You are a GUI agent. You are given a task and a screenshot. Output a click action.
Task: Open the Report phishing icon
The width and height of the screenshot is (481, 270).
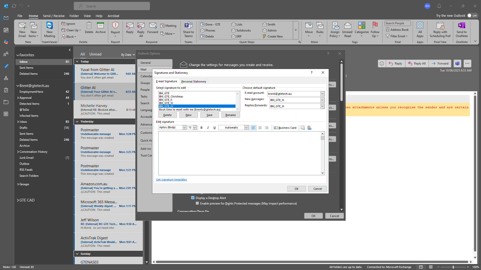[x=115, y=29]
